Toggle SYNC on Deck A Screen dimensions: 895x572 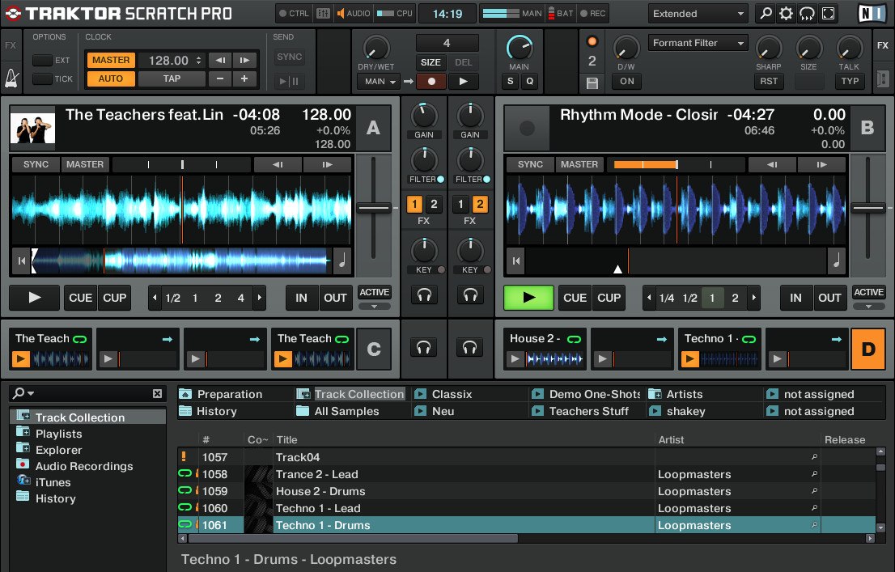[x=36, y=164]
